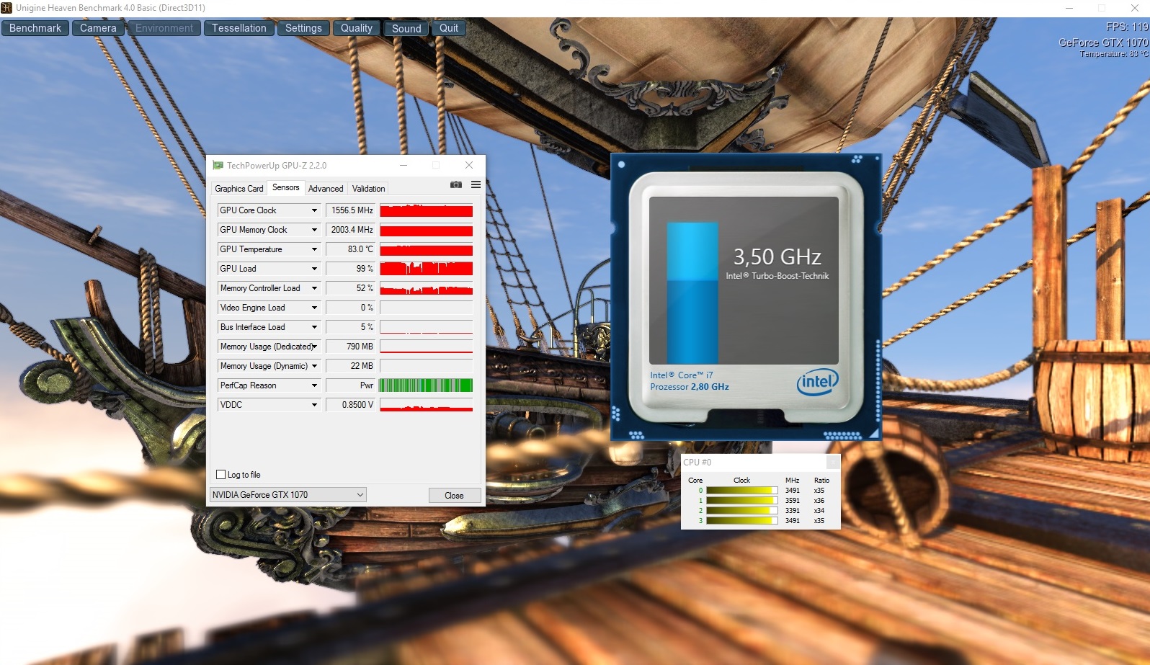Go to the Validation tab
The image size is (1150, 665).
pos(368,189)
